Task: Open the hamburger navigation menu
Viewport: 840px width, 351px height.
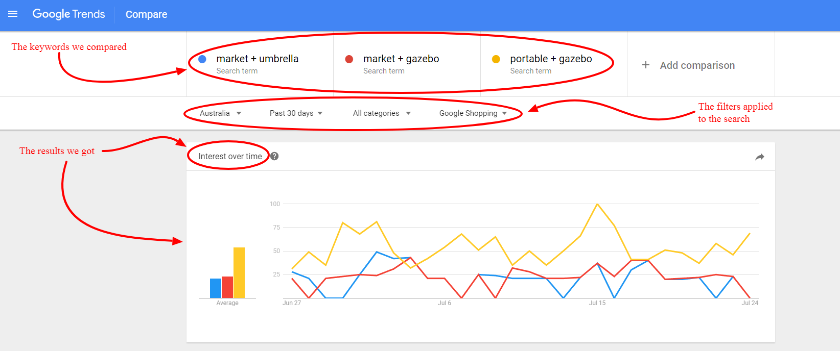Action: pos(13,14)
